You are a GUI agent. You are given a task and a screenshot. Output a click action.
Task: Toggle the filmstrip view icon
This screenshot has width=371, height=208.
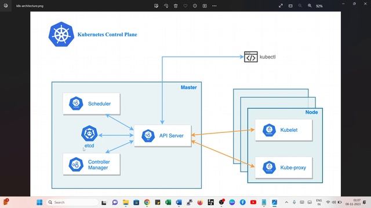click(x=290, y=6)
